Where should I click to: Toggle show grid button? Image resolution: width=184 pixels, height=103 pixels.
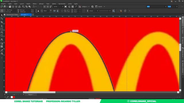coord(73,7)
